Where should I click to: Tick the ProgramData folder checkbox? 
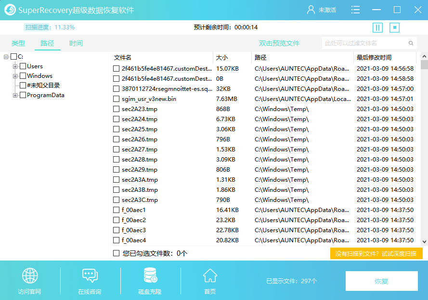click(23, 95)
